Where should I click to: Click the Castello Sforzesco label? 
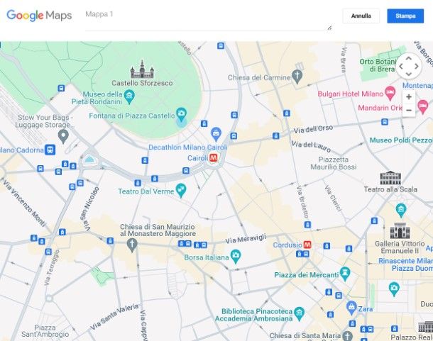point(142,83)
